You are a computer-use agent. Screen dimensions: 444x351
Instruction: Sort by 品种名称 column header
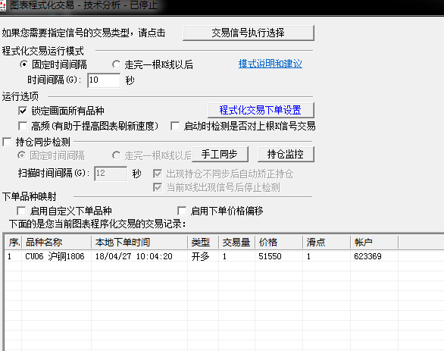[x=56, y=243]
